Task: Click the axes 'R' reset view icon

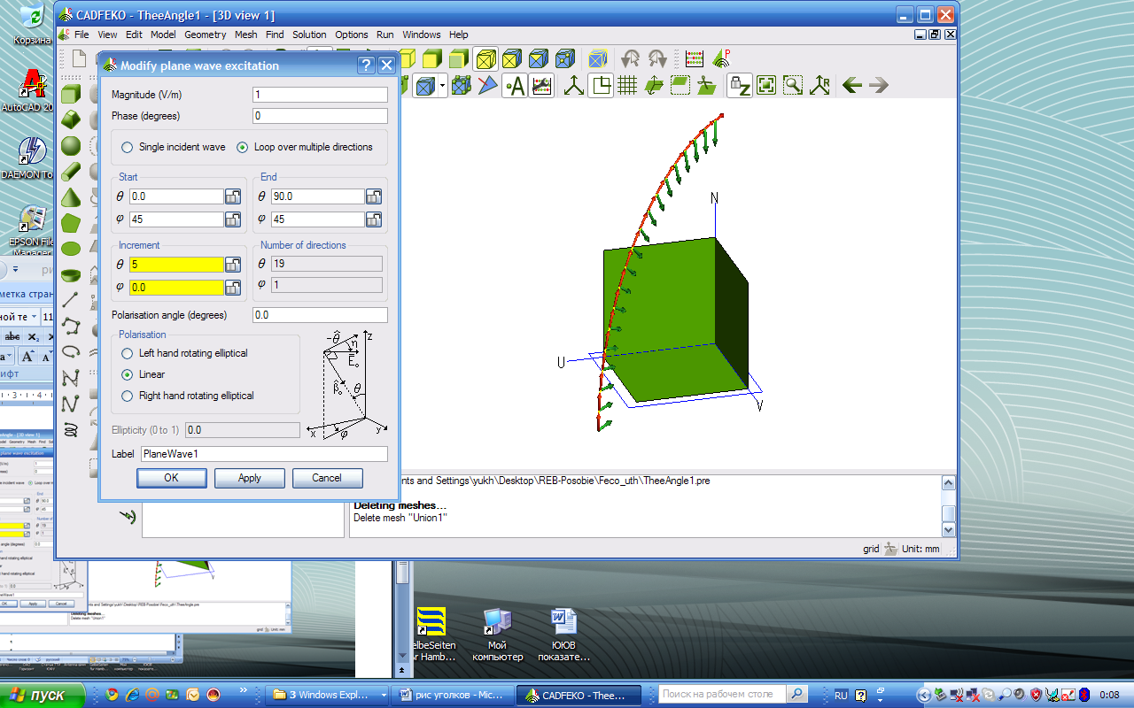Action: (820, 86)
